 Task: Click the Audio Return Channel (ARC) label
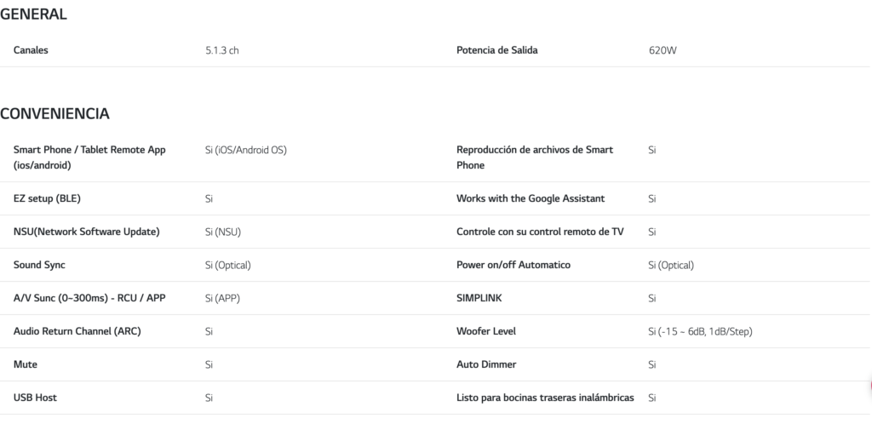tap(77, 331)
